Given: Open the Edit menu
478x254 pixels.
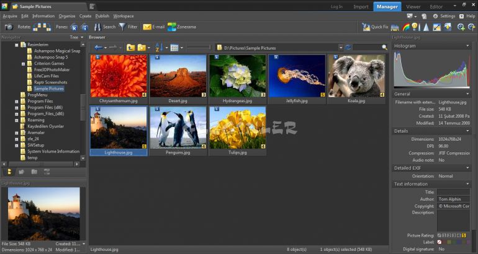Looking at the screenshot, I should (x=25, y=16).
